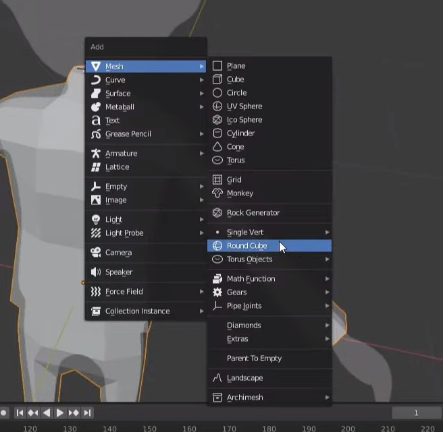The width and height of the screenshot is (443, 432).
Task: Expand Metaball submenu arrow
Action: (x=201, y=107)
